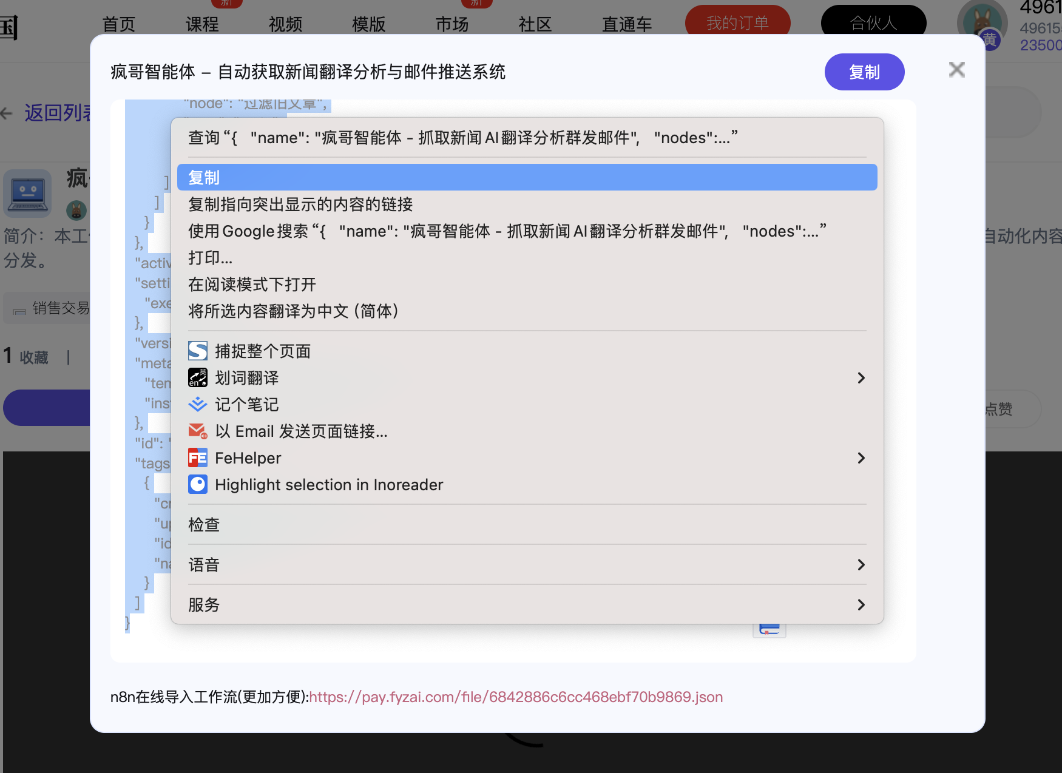Open 直通车 in the site navigation
Viewport: 1062px width, 773px height.
click(x=627, y=24)
